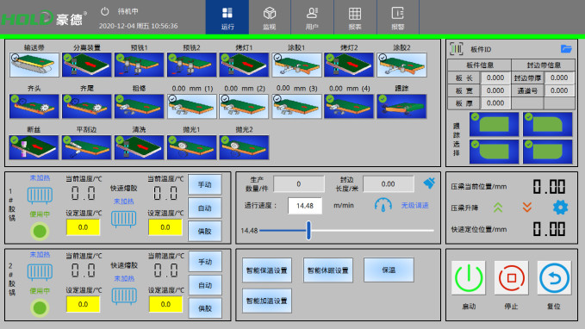585x329 pixels.
Task: Click the blue folder icon beside 板件ID
Action: (x=566, y=49)
